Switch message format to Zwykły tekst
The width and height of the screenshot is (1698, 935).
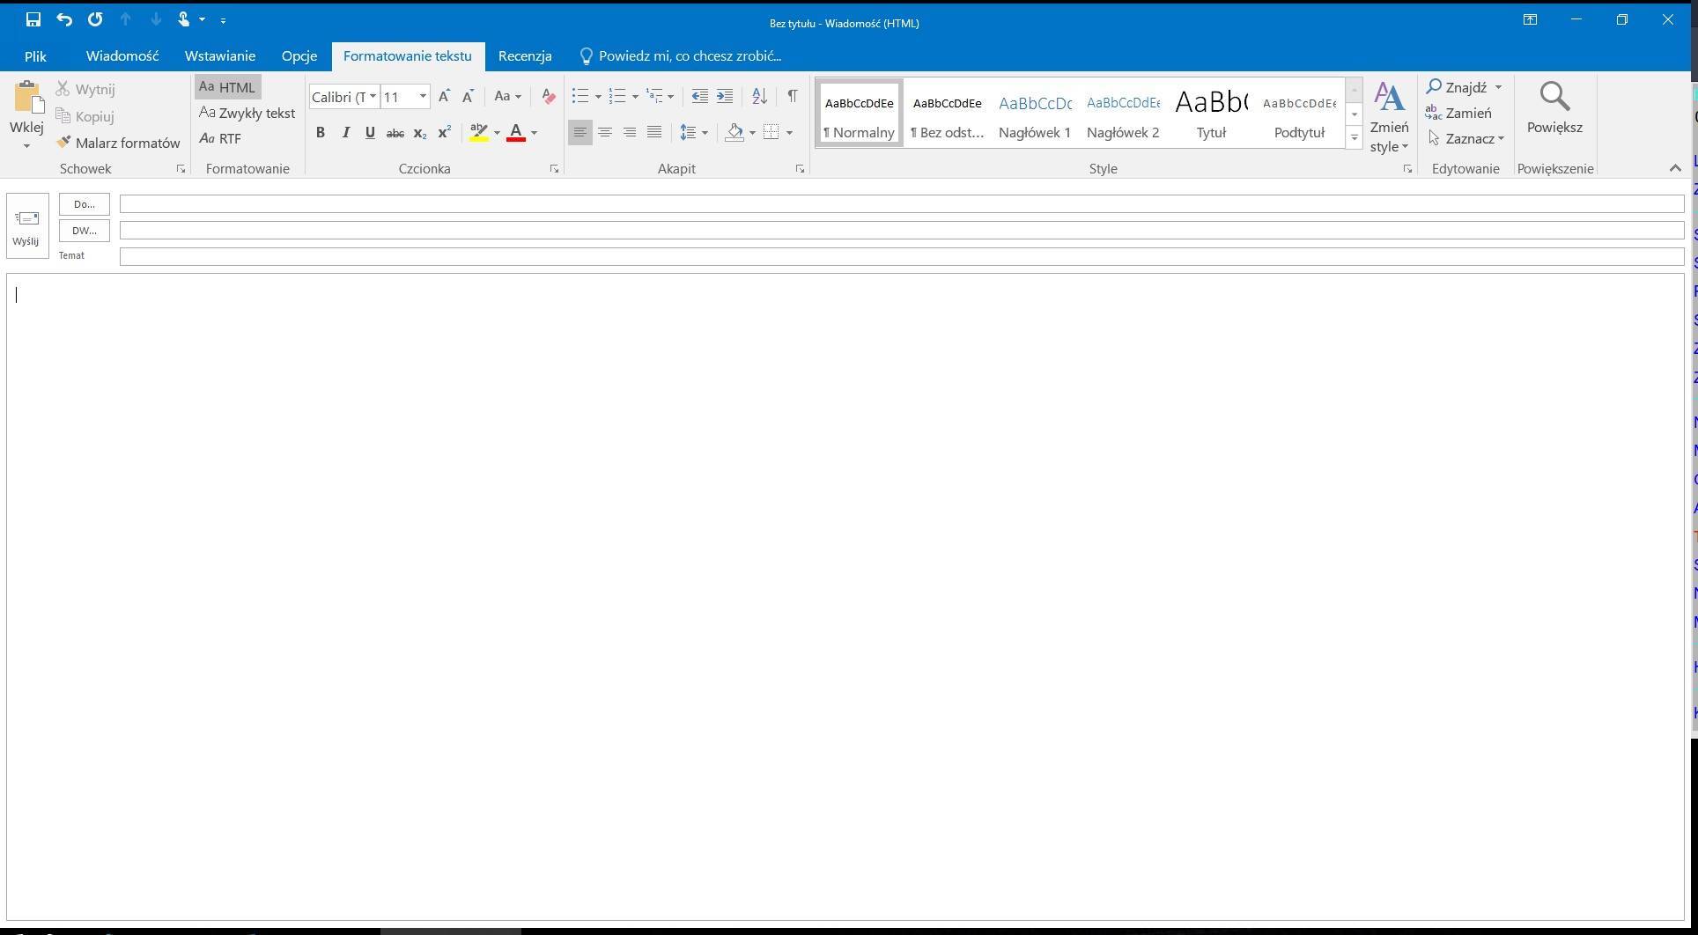coord(247,113)
